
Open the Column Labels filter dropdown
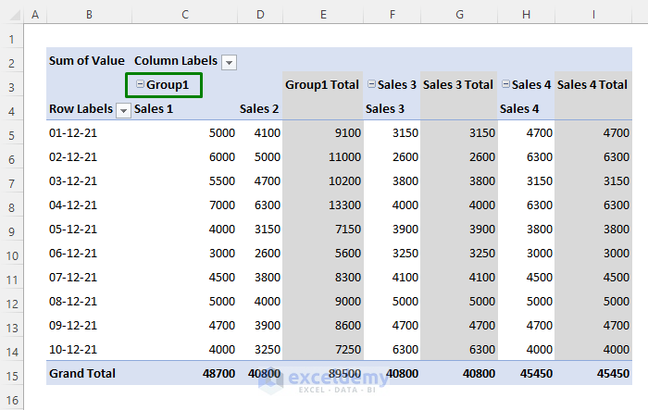pos(229,62)
